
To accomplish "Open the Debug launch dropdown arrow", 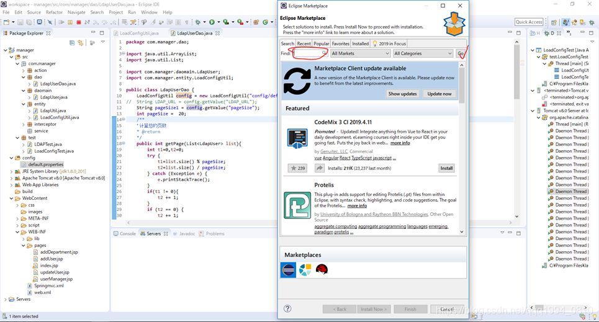I will coord(204,22).
